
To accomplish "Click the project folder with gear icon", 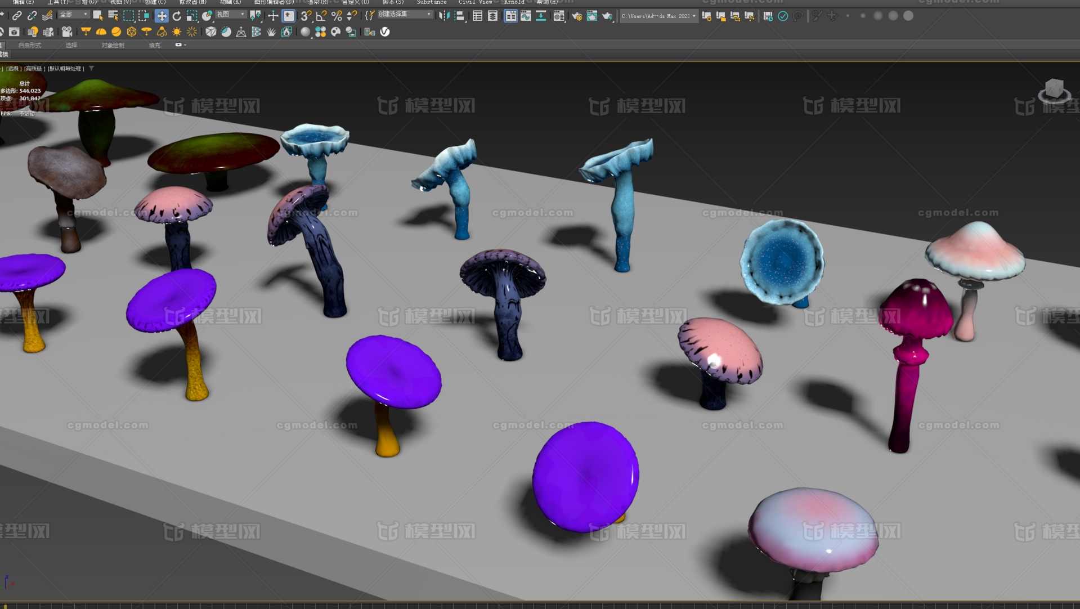I will (x=706, y=16).
